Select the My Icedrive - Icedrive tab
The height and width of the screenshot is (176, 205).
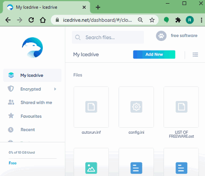click(46, 7)
